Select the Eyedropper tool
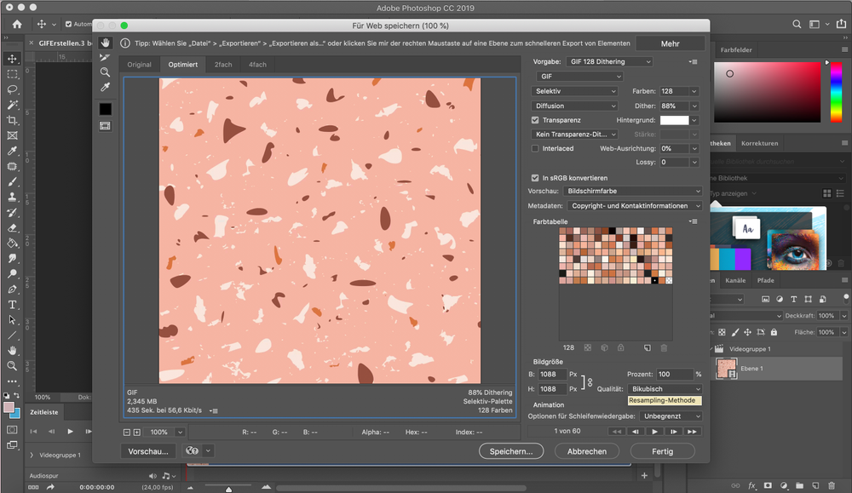This screenshot has width=852, height=493. point(104,87)
